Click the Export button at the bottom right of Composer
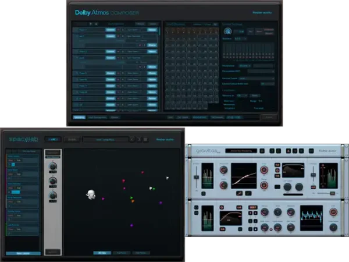Screen dimensions: 349x262 [x=269, y=117]
